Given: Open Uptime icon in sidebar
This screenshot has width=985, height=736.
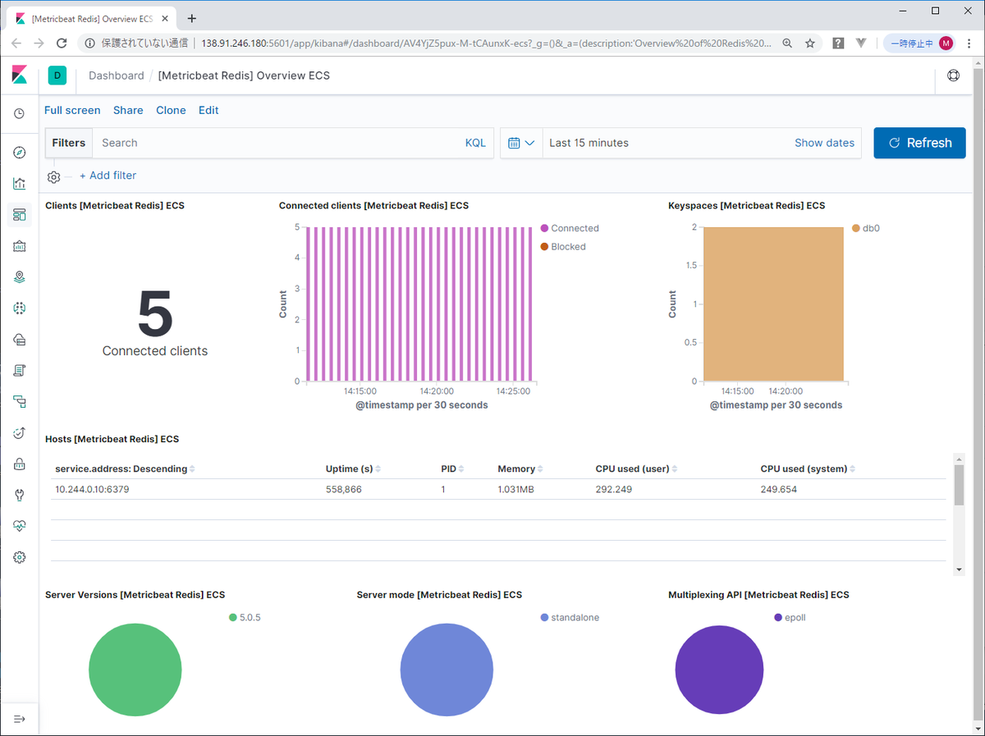Looking at the screenshot, I should coord(20,433).
